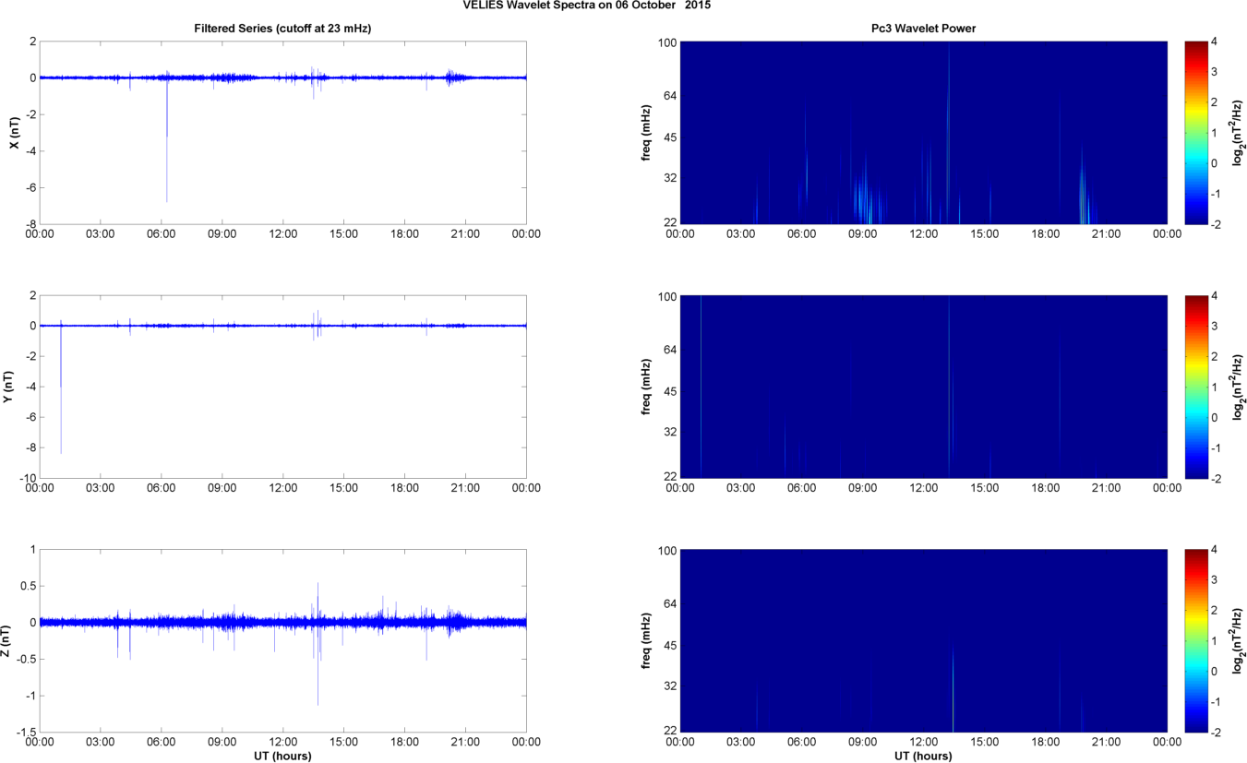The height and width of the screenshot is (763, 1247).
Task: Click the bright streak near 13:30 in Z spectrogram
Action: [953, 687]
